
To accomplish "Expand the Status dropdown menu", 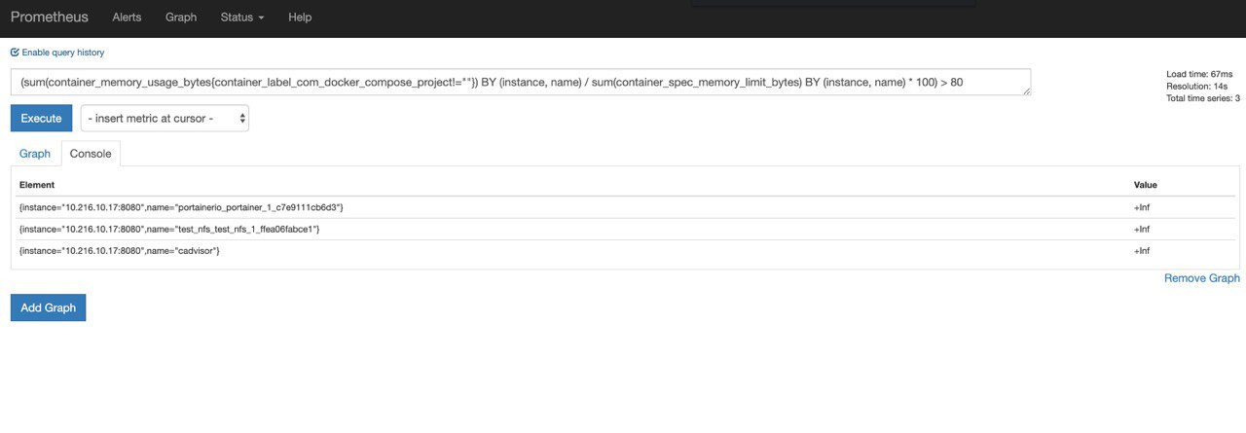I will [x=242, y=18].
